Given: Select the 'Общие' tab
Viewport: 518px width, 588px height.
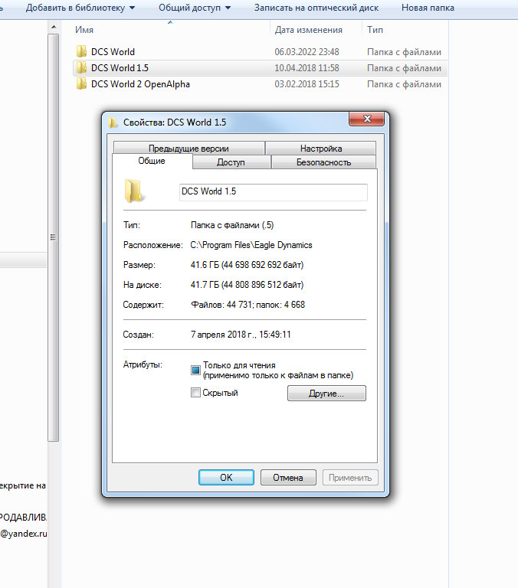Looking at the screenshot, I should tap(152, 161).
